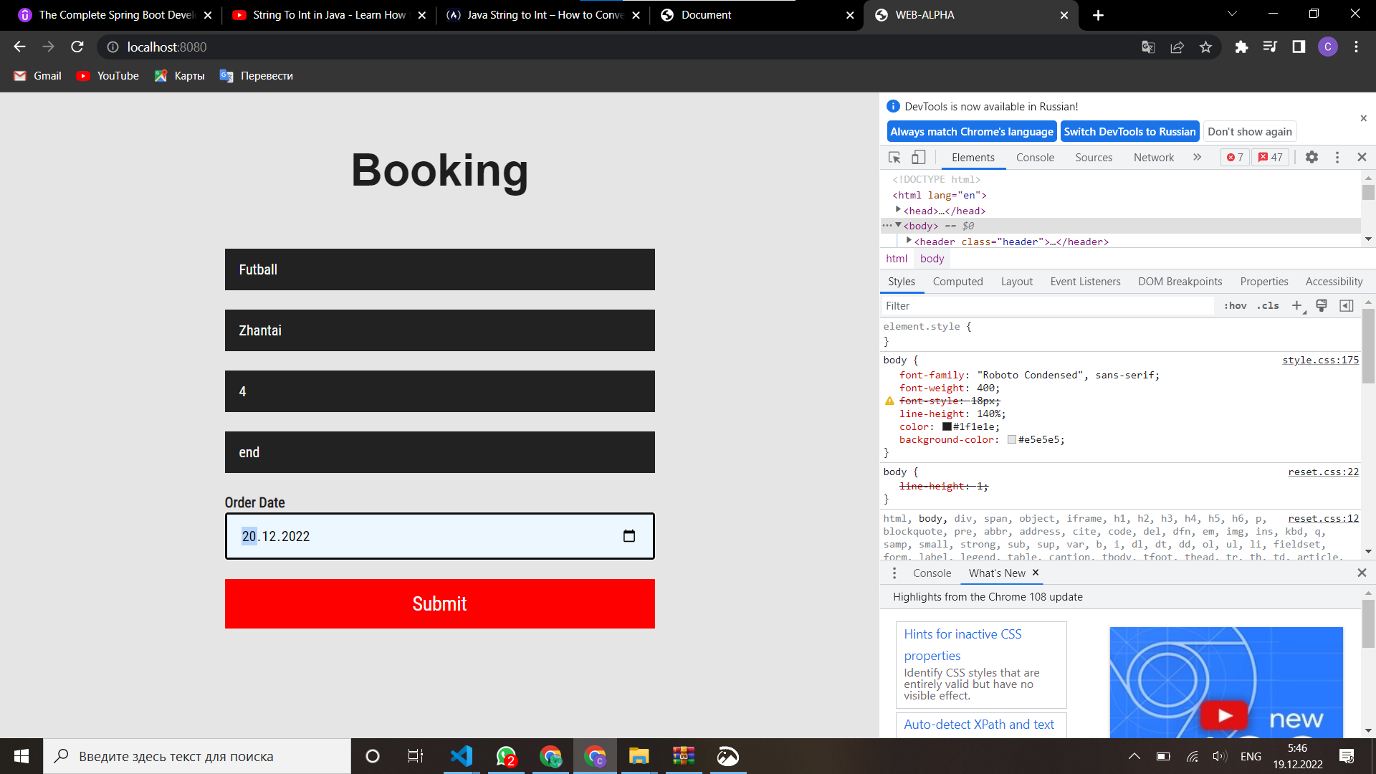Click the inspect element picker icon

[894, 157]
